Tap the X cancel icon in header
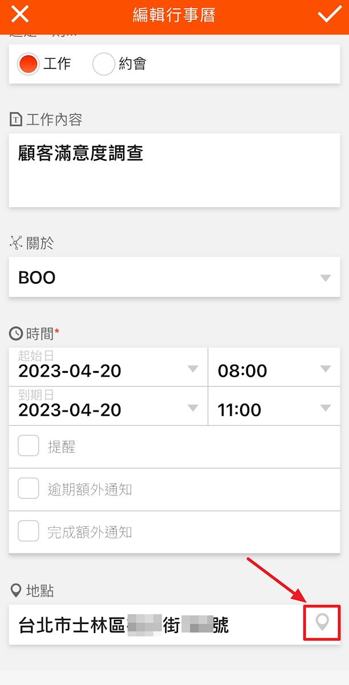 (20, 15)
